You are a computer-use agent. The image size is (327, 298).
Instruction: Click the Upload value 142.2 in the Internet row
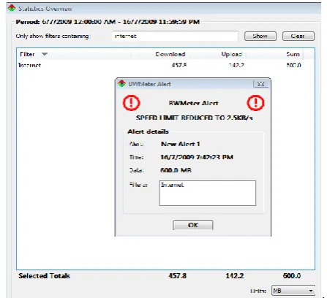click(236, 65)
